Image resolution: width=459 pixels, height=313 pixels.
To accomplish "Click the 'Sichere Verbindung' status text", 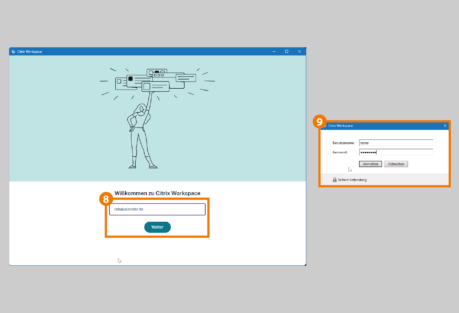I will 352,180.
